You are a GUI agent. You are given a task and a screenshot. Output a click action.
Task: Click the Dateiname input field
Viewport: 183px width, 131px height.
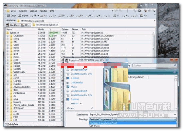tap(133, 114)
